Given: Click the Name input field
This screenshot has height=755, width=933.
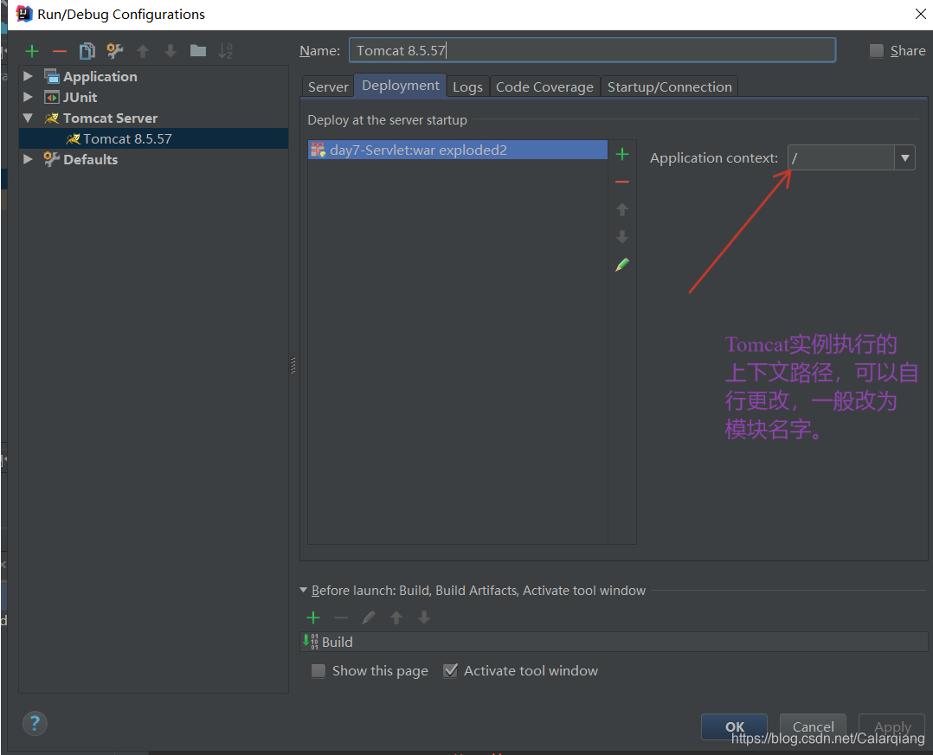Looking at the screenshot, I should point(592,50).
